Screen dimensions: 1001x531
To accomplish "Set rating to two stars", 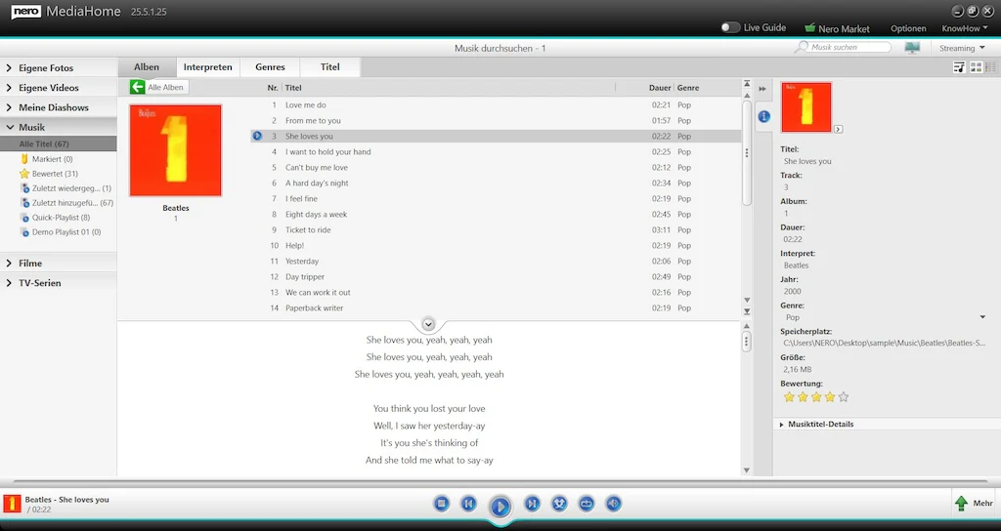I will pos(803,397).
